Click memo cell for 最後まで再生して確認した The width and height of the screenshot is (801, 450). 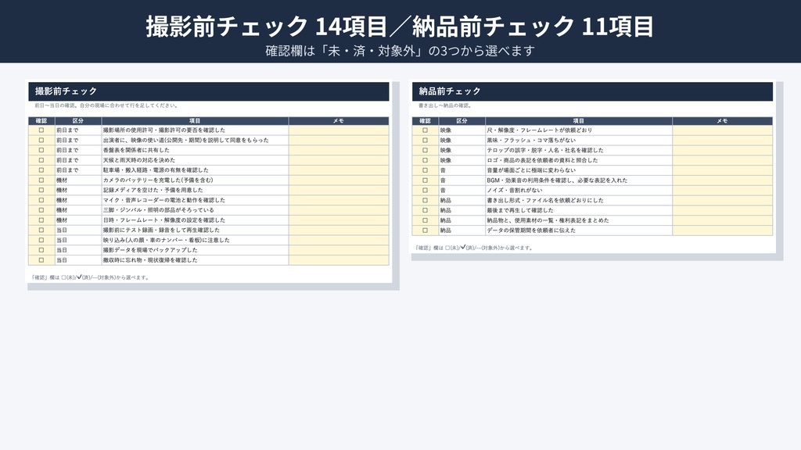722,210
